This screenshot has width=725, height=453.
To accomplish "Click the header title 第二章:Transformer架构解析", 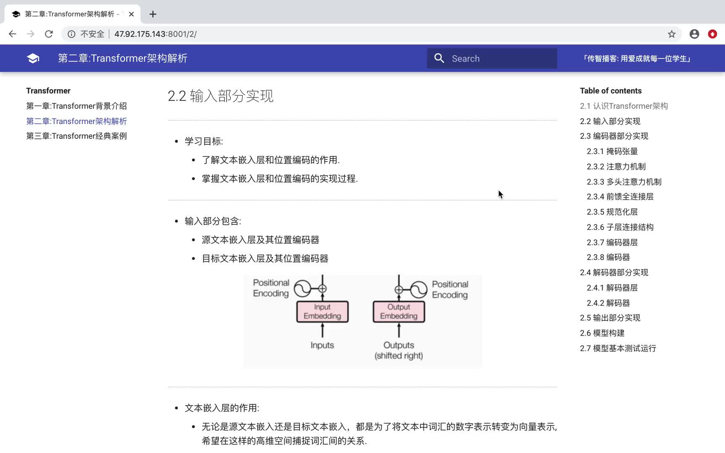I will coord(123,58).
